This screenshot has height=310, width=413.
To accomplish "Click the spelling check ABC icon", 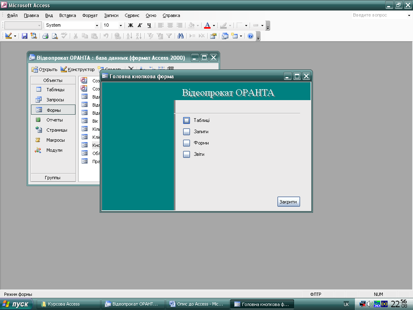I will pos(64,36).
